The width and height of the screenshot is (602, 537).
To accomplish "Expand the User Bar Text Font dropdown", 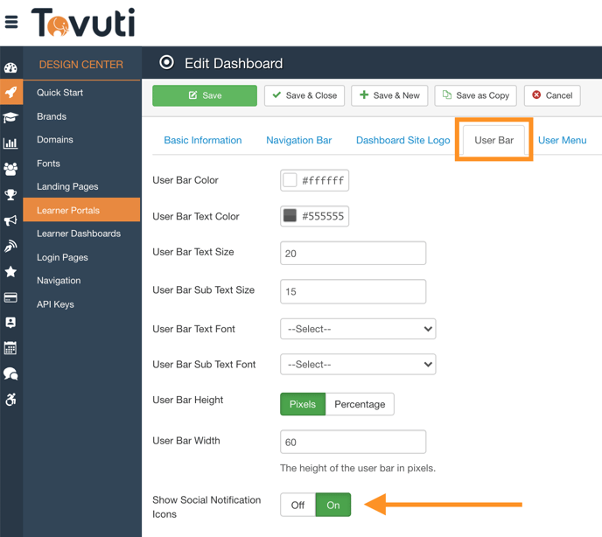I will coord(358,329).
